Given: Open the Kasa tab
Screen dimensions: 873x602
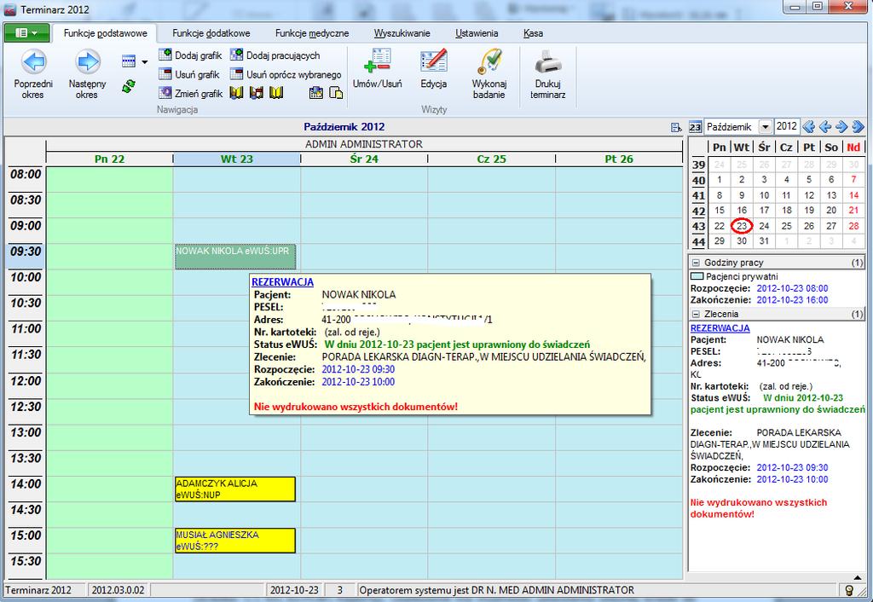Looking at the screenshot, I should pos(533,33).
